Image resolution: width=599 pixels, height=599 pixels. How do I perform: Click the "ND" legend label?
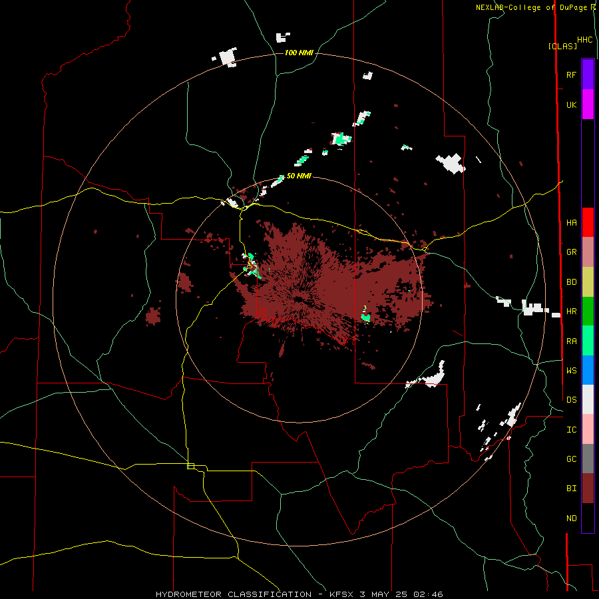(x=571, y=518)
